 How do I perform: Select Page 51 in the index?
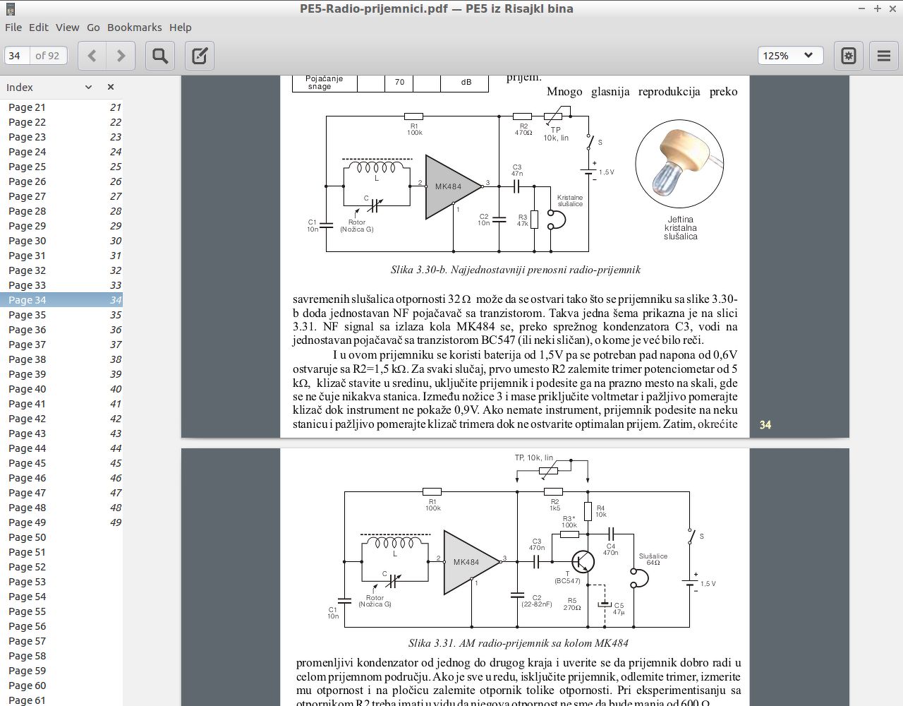(61, 552)
